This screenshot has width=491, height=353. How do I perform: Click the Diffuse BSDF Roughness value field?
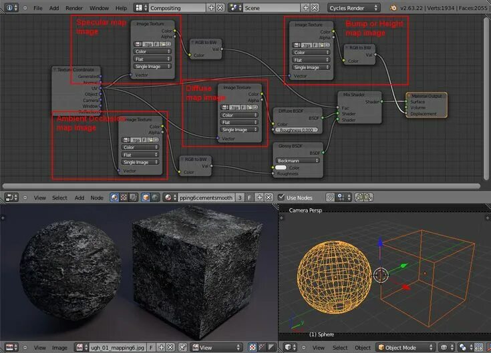click(297, 130)
